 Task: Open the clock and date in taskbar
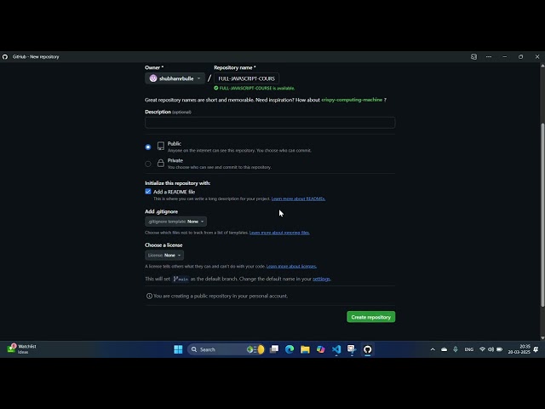tap(519, 349)
